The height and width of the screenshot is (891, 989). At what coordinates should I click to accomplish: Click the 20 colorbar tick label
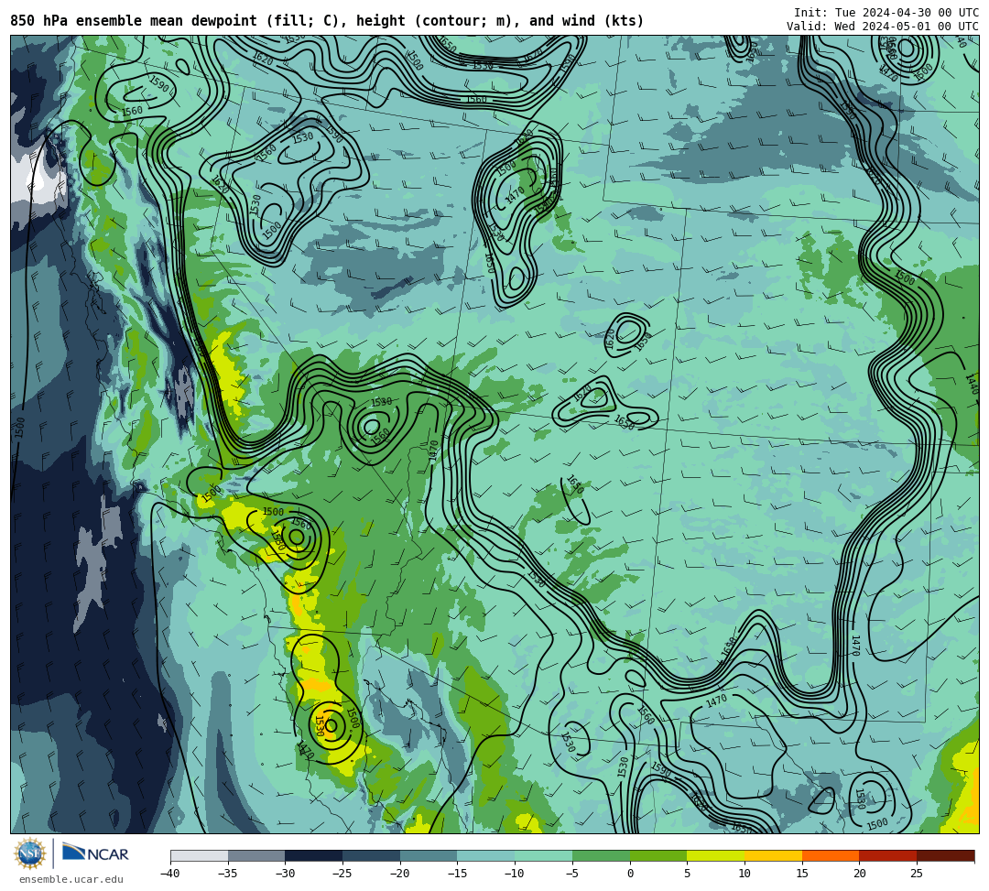click(x=859, y=874)
